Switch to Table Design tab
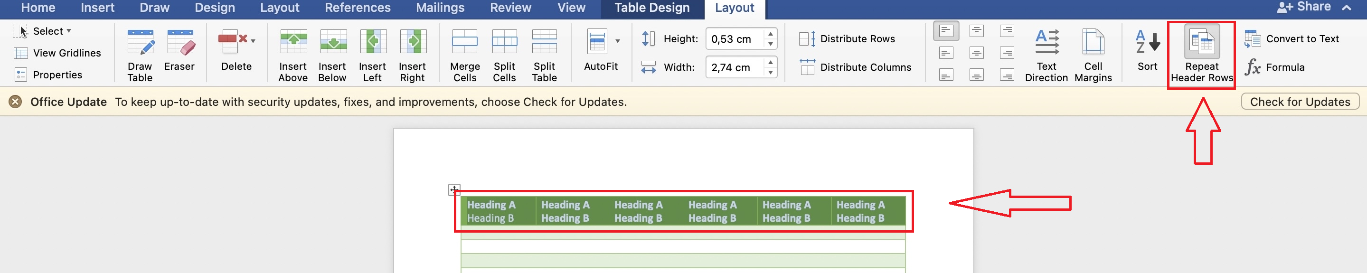The height and width of the screenshot is (273, 1367). tap(652, 8)
